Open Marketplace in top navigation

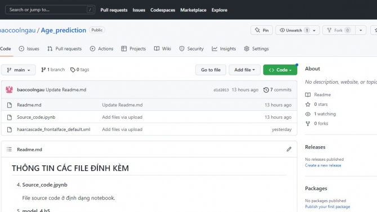(194, 10)
